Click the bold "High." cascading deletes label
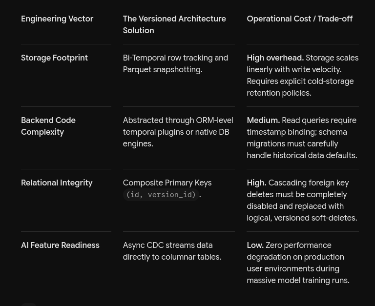The height and width of the screenshot is (306, 375). click(256, 183)
